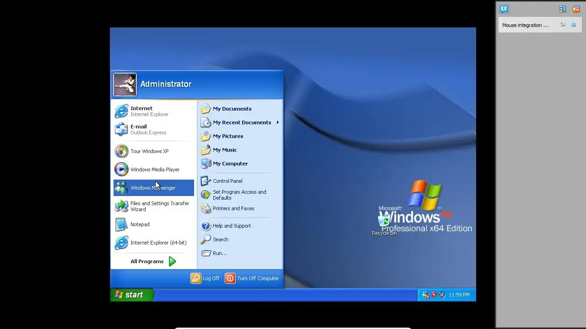Click the Mouse integration notification text
The image size is (586, 329).
click(x=525, y=25)
